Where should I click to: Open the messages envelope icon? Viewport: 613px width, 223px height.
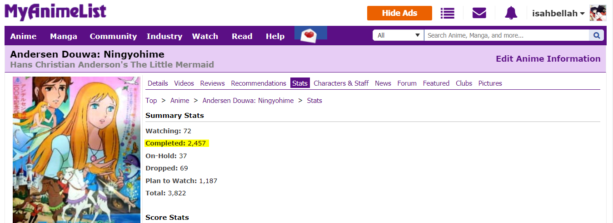click(x=479, y=13)
